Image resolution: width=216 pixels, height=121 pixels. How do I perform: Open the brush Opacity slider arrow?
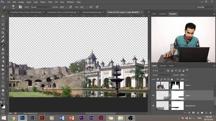click(66, 7)
